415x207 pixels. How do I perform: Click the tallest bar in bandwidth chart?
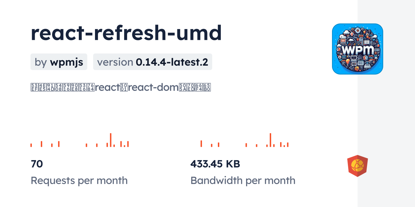tap(270, 140)
